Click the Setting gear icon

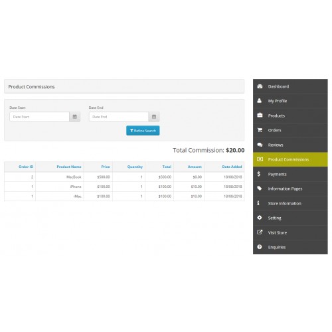260,218
